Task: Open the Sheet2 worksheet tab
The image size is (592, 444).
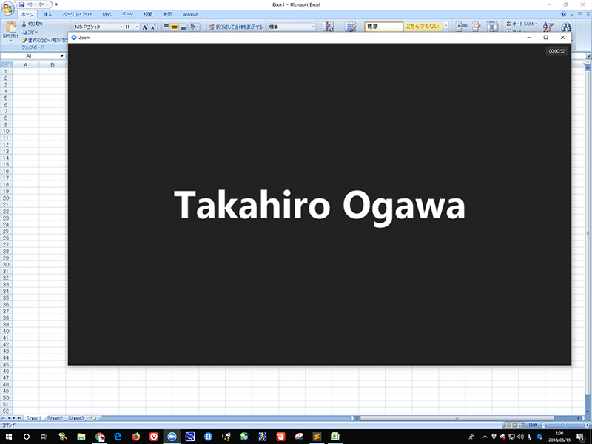Action: click(x=55, y=418)
